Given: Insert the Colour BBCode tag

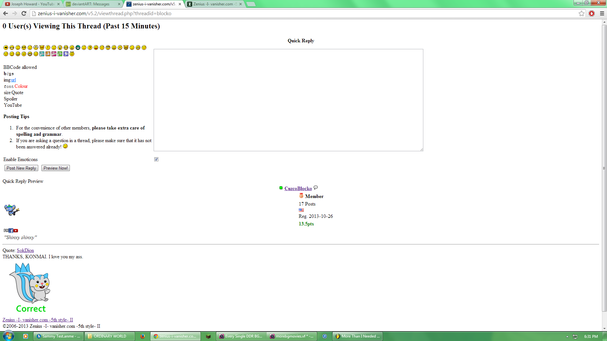Looking at the screenshot, I should [x=21, y=86].
